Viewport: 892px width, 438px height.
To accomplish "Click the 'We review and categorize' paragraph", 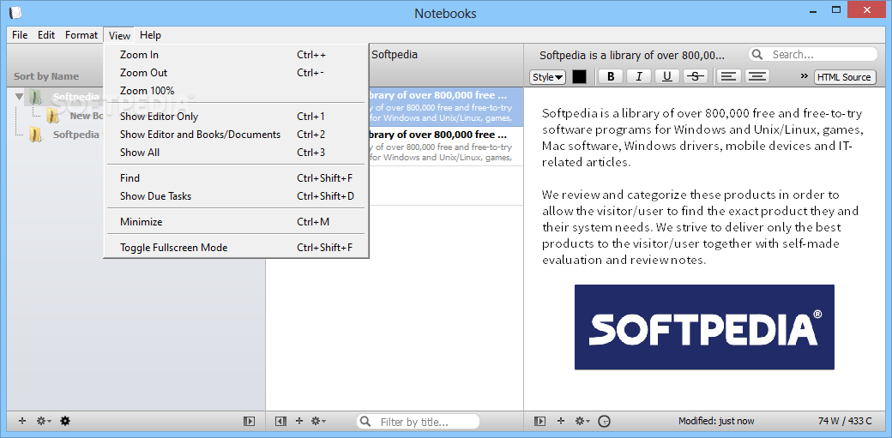I will [x=700, y=227].
